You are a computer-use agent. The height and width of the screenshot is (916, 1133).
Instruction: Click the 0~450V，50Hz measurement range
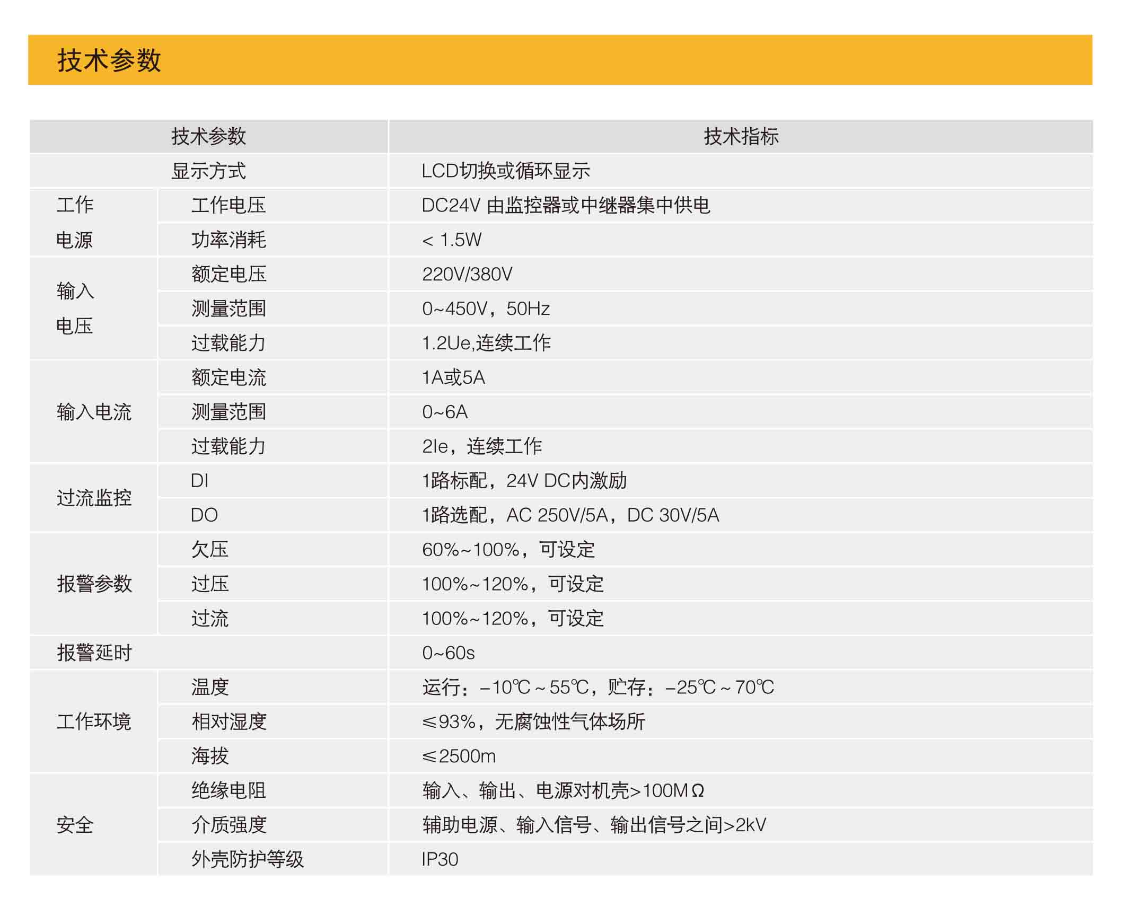[485, 309]
